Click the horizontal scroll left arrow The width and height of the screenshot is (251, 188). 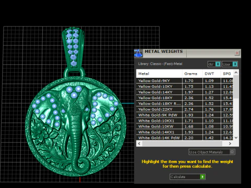pyautogui.click(x=139, y=144)
